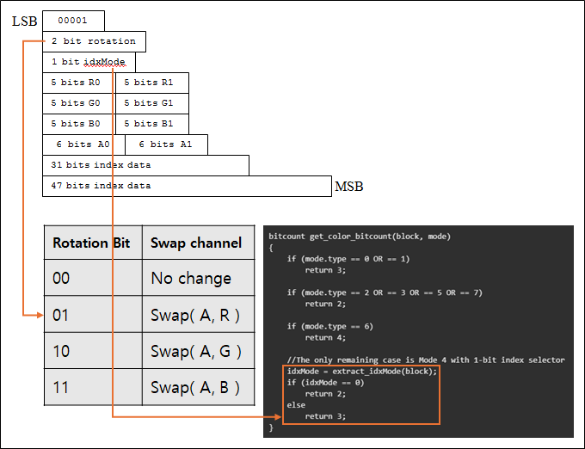The height and width of the screenshot is (449, 585).
Task: Click the 'return 4;' code line
Action: 325,337
